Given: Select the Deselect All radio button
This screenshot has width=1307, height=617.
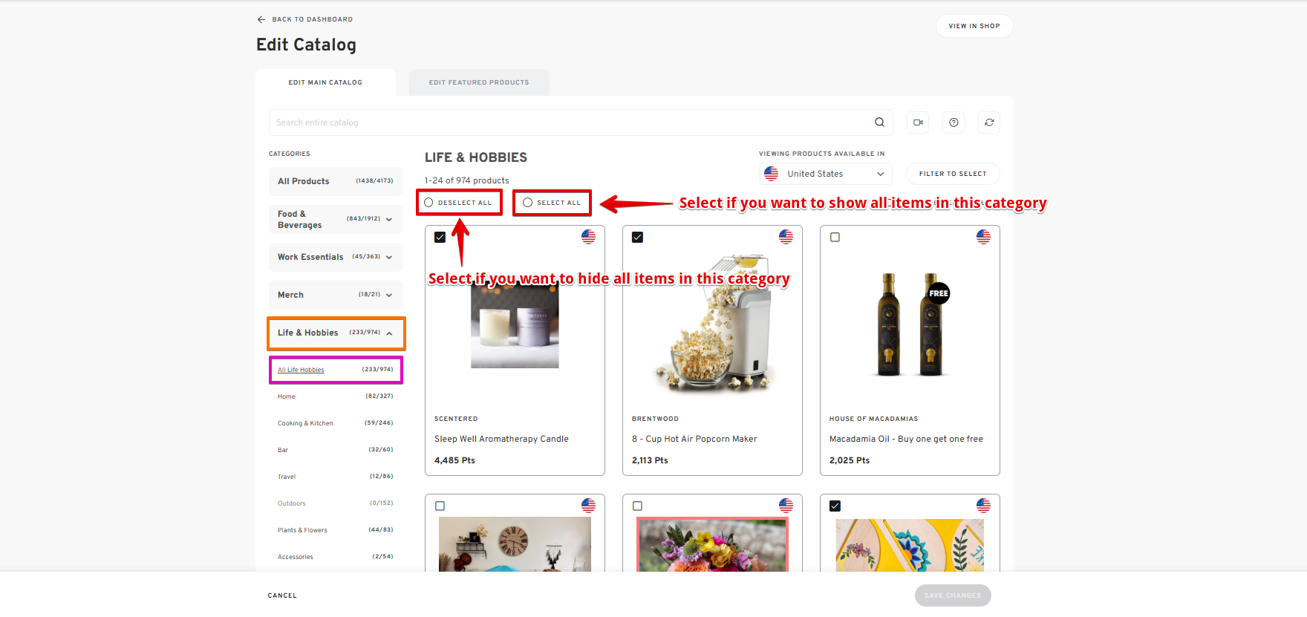Looking at the screenshot, I should 429,203.
